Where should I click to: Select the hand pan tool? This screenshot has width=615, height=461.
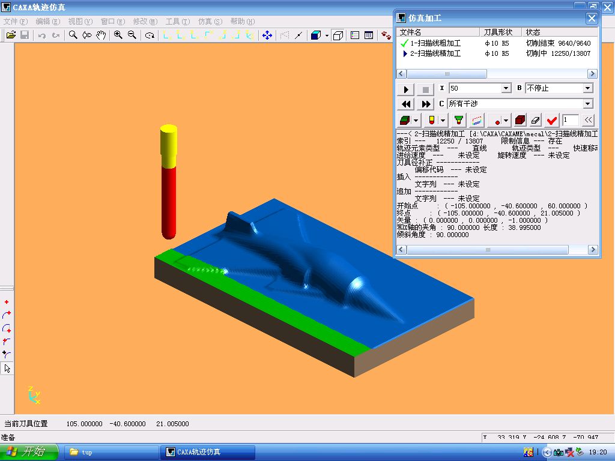coord(101,35)
